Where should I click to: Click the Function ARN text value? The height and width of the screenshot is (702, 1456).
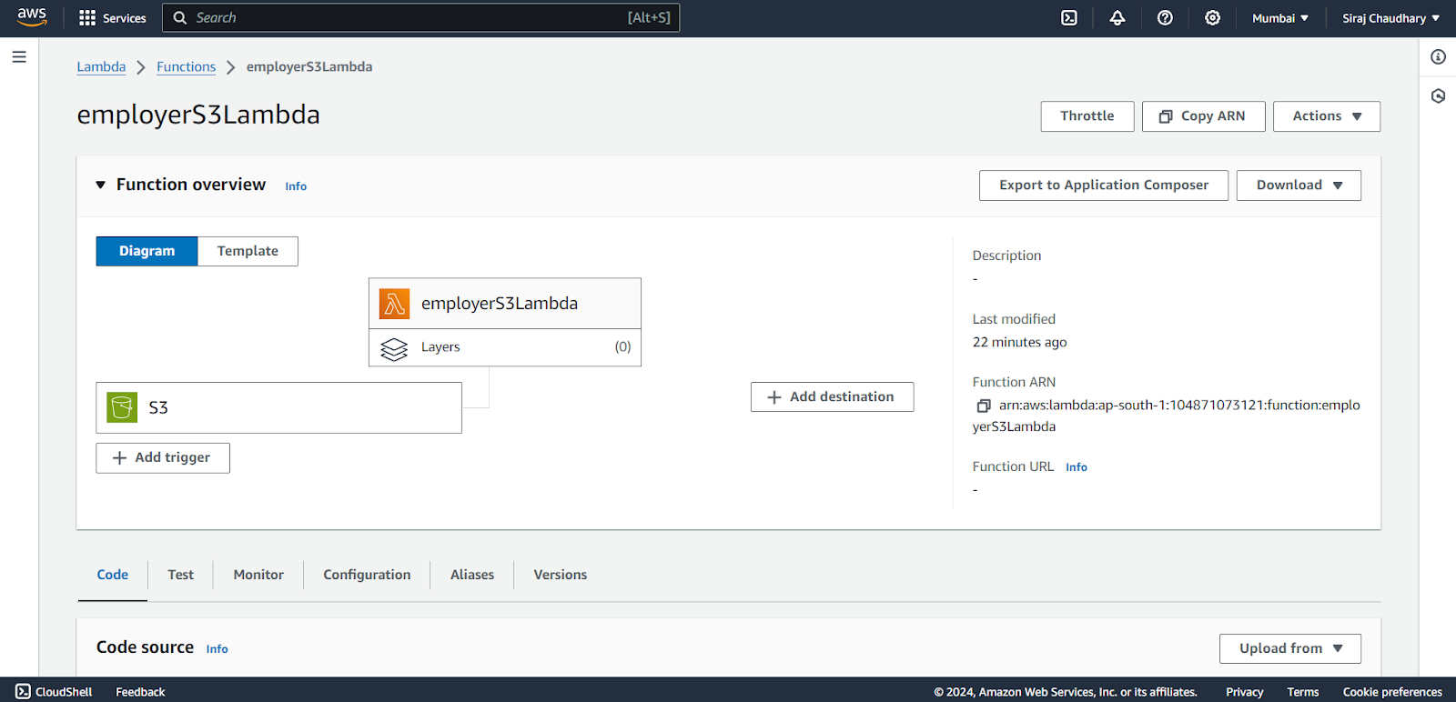1167,416
